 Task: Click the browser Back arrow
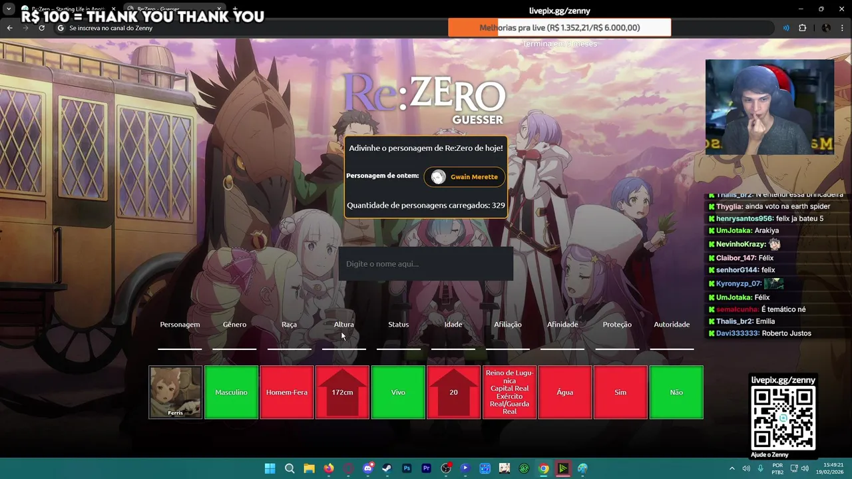tap(9, 28)
